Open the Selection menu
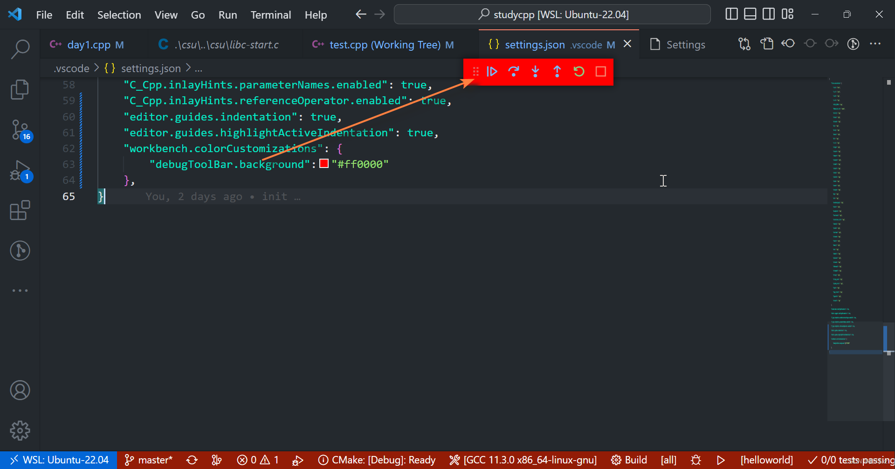The width and height of the screenshot is (895, 469). pyautogui.click(x=119, y=15)
